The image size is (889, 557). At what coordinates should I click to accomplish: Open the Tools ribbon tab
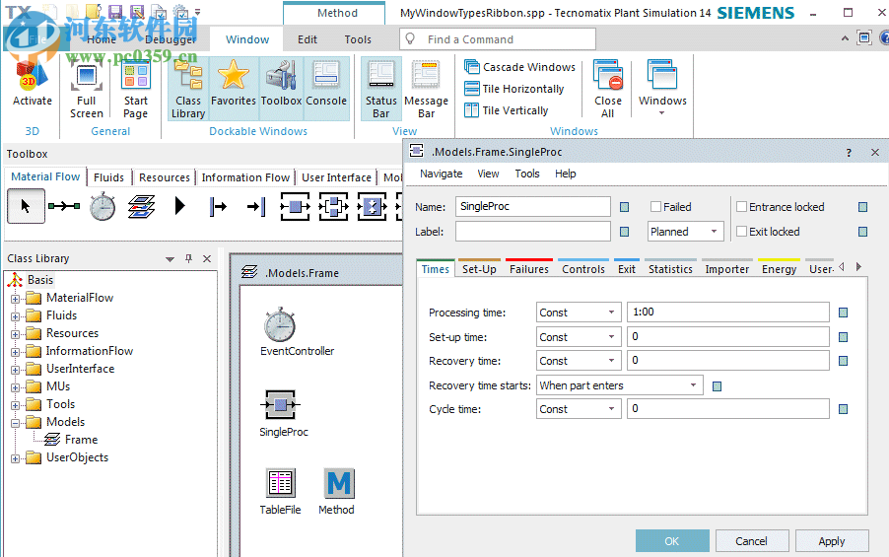tap(358, 39)
